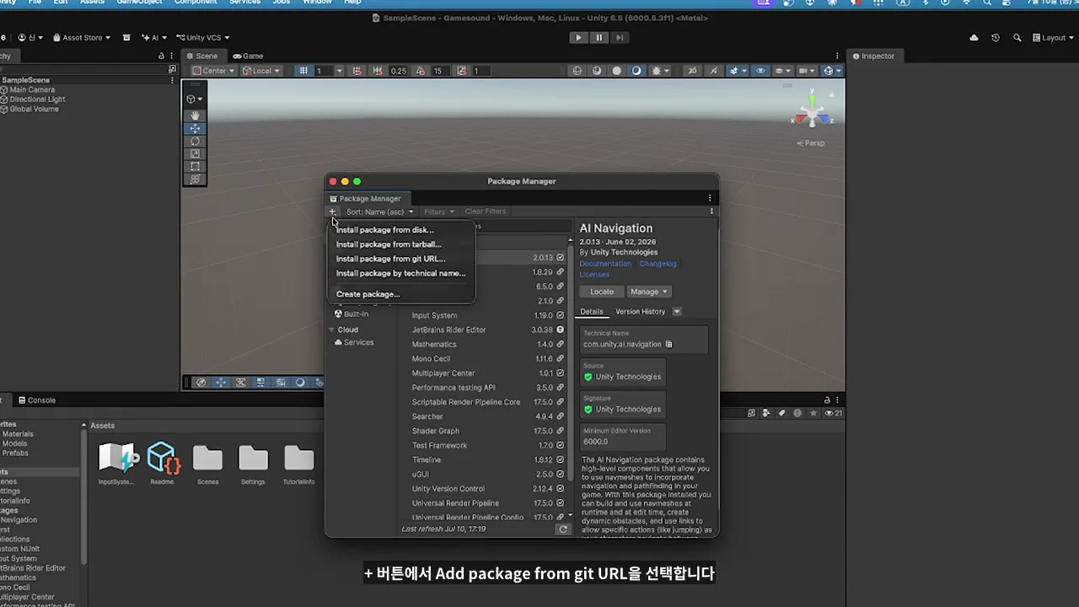Image resolution: width=1079 pixels, height=607 pixels.
Task: Open the Licenses link
Action: tap(594, 274)
